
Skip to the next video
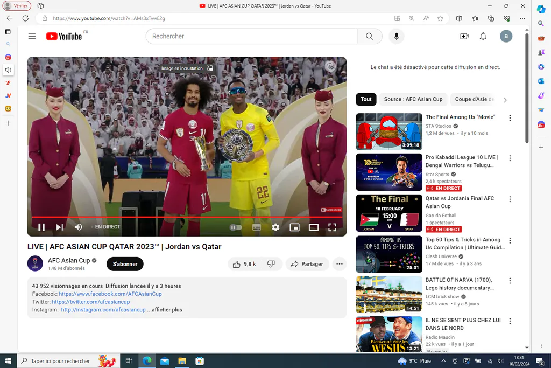pos(60,227)
